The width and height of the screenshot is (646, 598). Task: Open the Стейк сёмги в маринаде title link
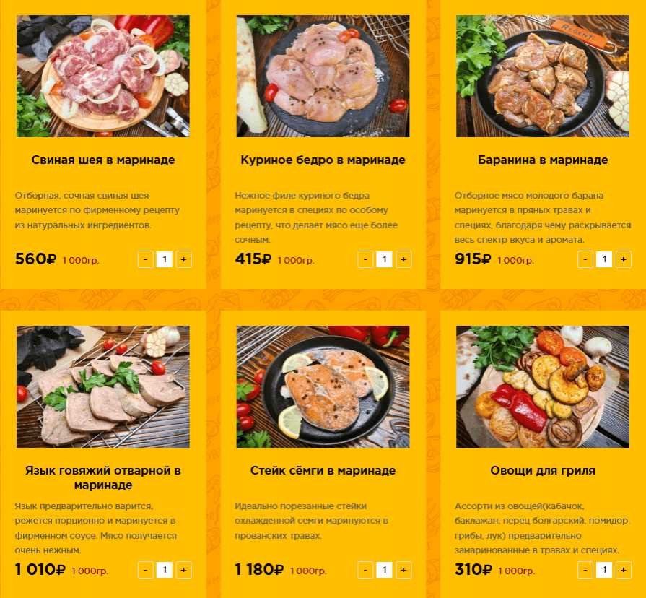(x=323, y=470)
